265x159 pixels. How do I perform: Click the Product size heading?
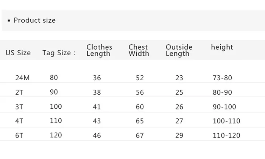pos(35,20)
